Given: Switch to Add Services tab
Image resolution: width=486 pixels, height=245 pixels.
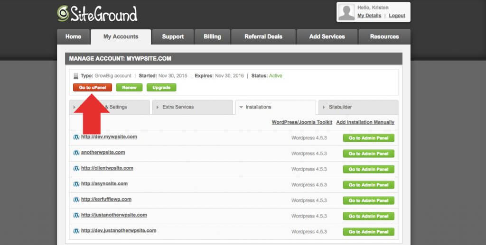Looking at the screenshot, I should [327, 36].
